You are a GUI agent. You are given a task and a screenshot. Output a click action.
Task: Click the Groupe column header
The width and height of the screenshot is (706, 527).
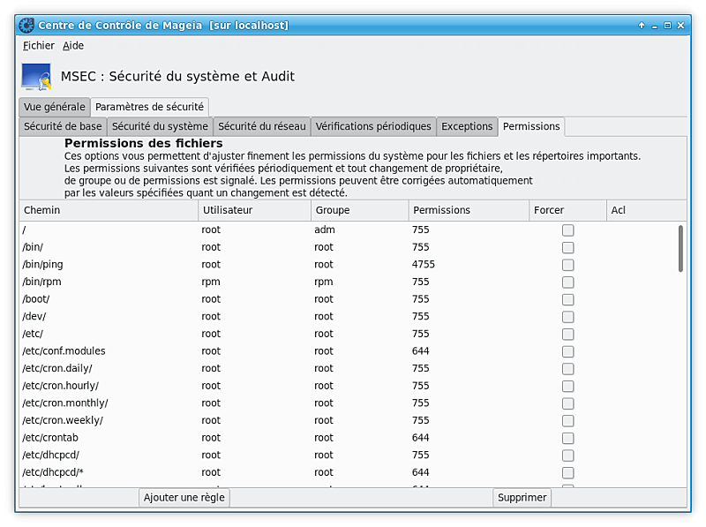[x=360, y=210]
